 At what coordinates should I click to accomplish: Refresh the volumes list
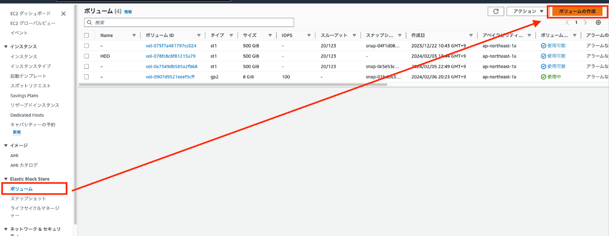[495, 11]
